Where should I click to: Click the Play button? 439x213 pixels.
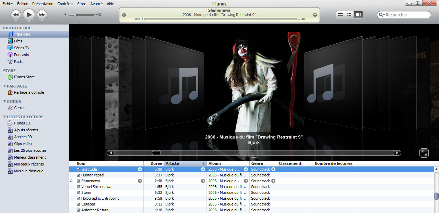[x=29, y=14]
